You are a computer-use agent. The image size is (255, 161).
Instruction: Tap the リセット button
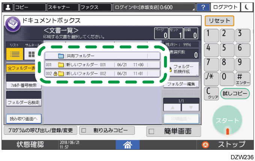pos(219,21)
